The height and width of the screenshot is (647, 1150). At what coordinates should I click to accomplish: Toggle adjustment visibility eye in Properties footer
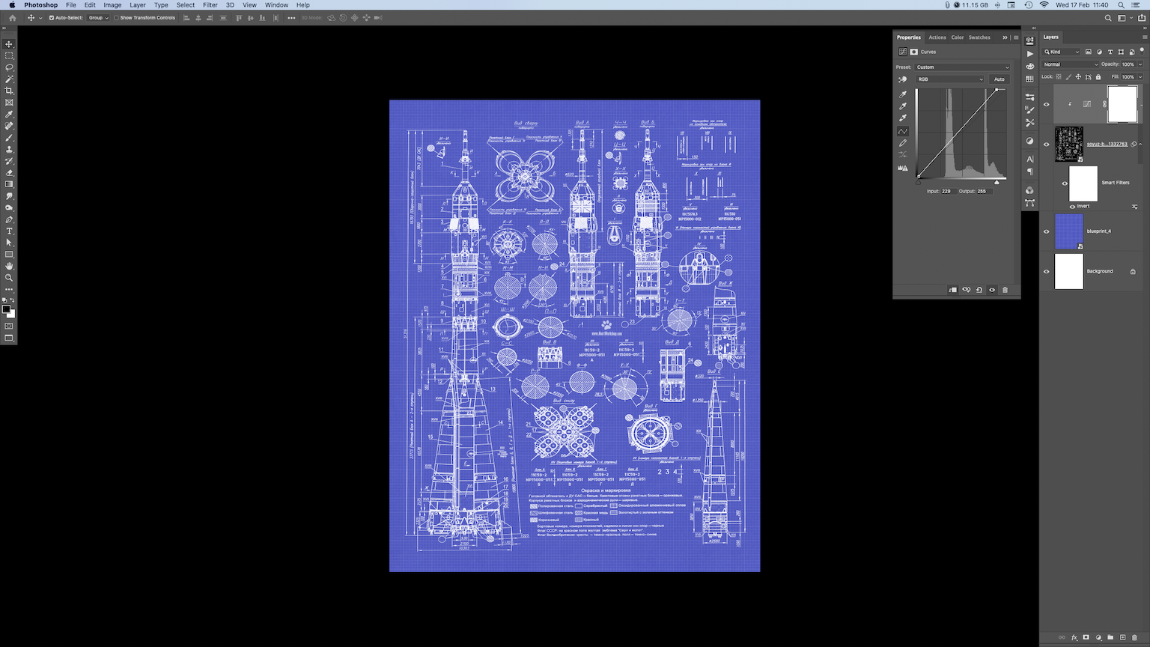pyautogui.click(x=992, y=290)
